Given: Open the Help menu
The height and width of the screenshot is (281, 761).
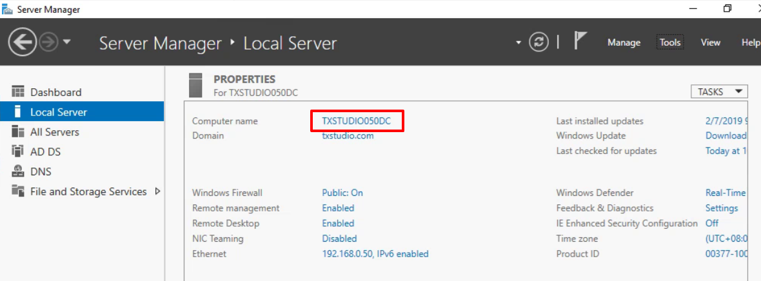Looking at the screenshot, I should click(751, 43).
